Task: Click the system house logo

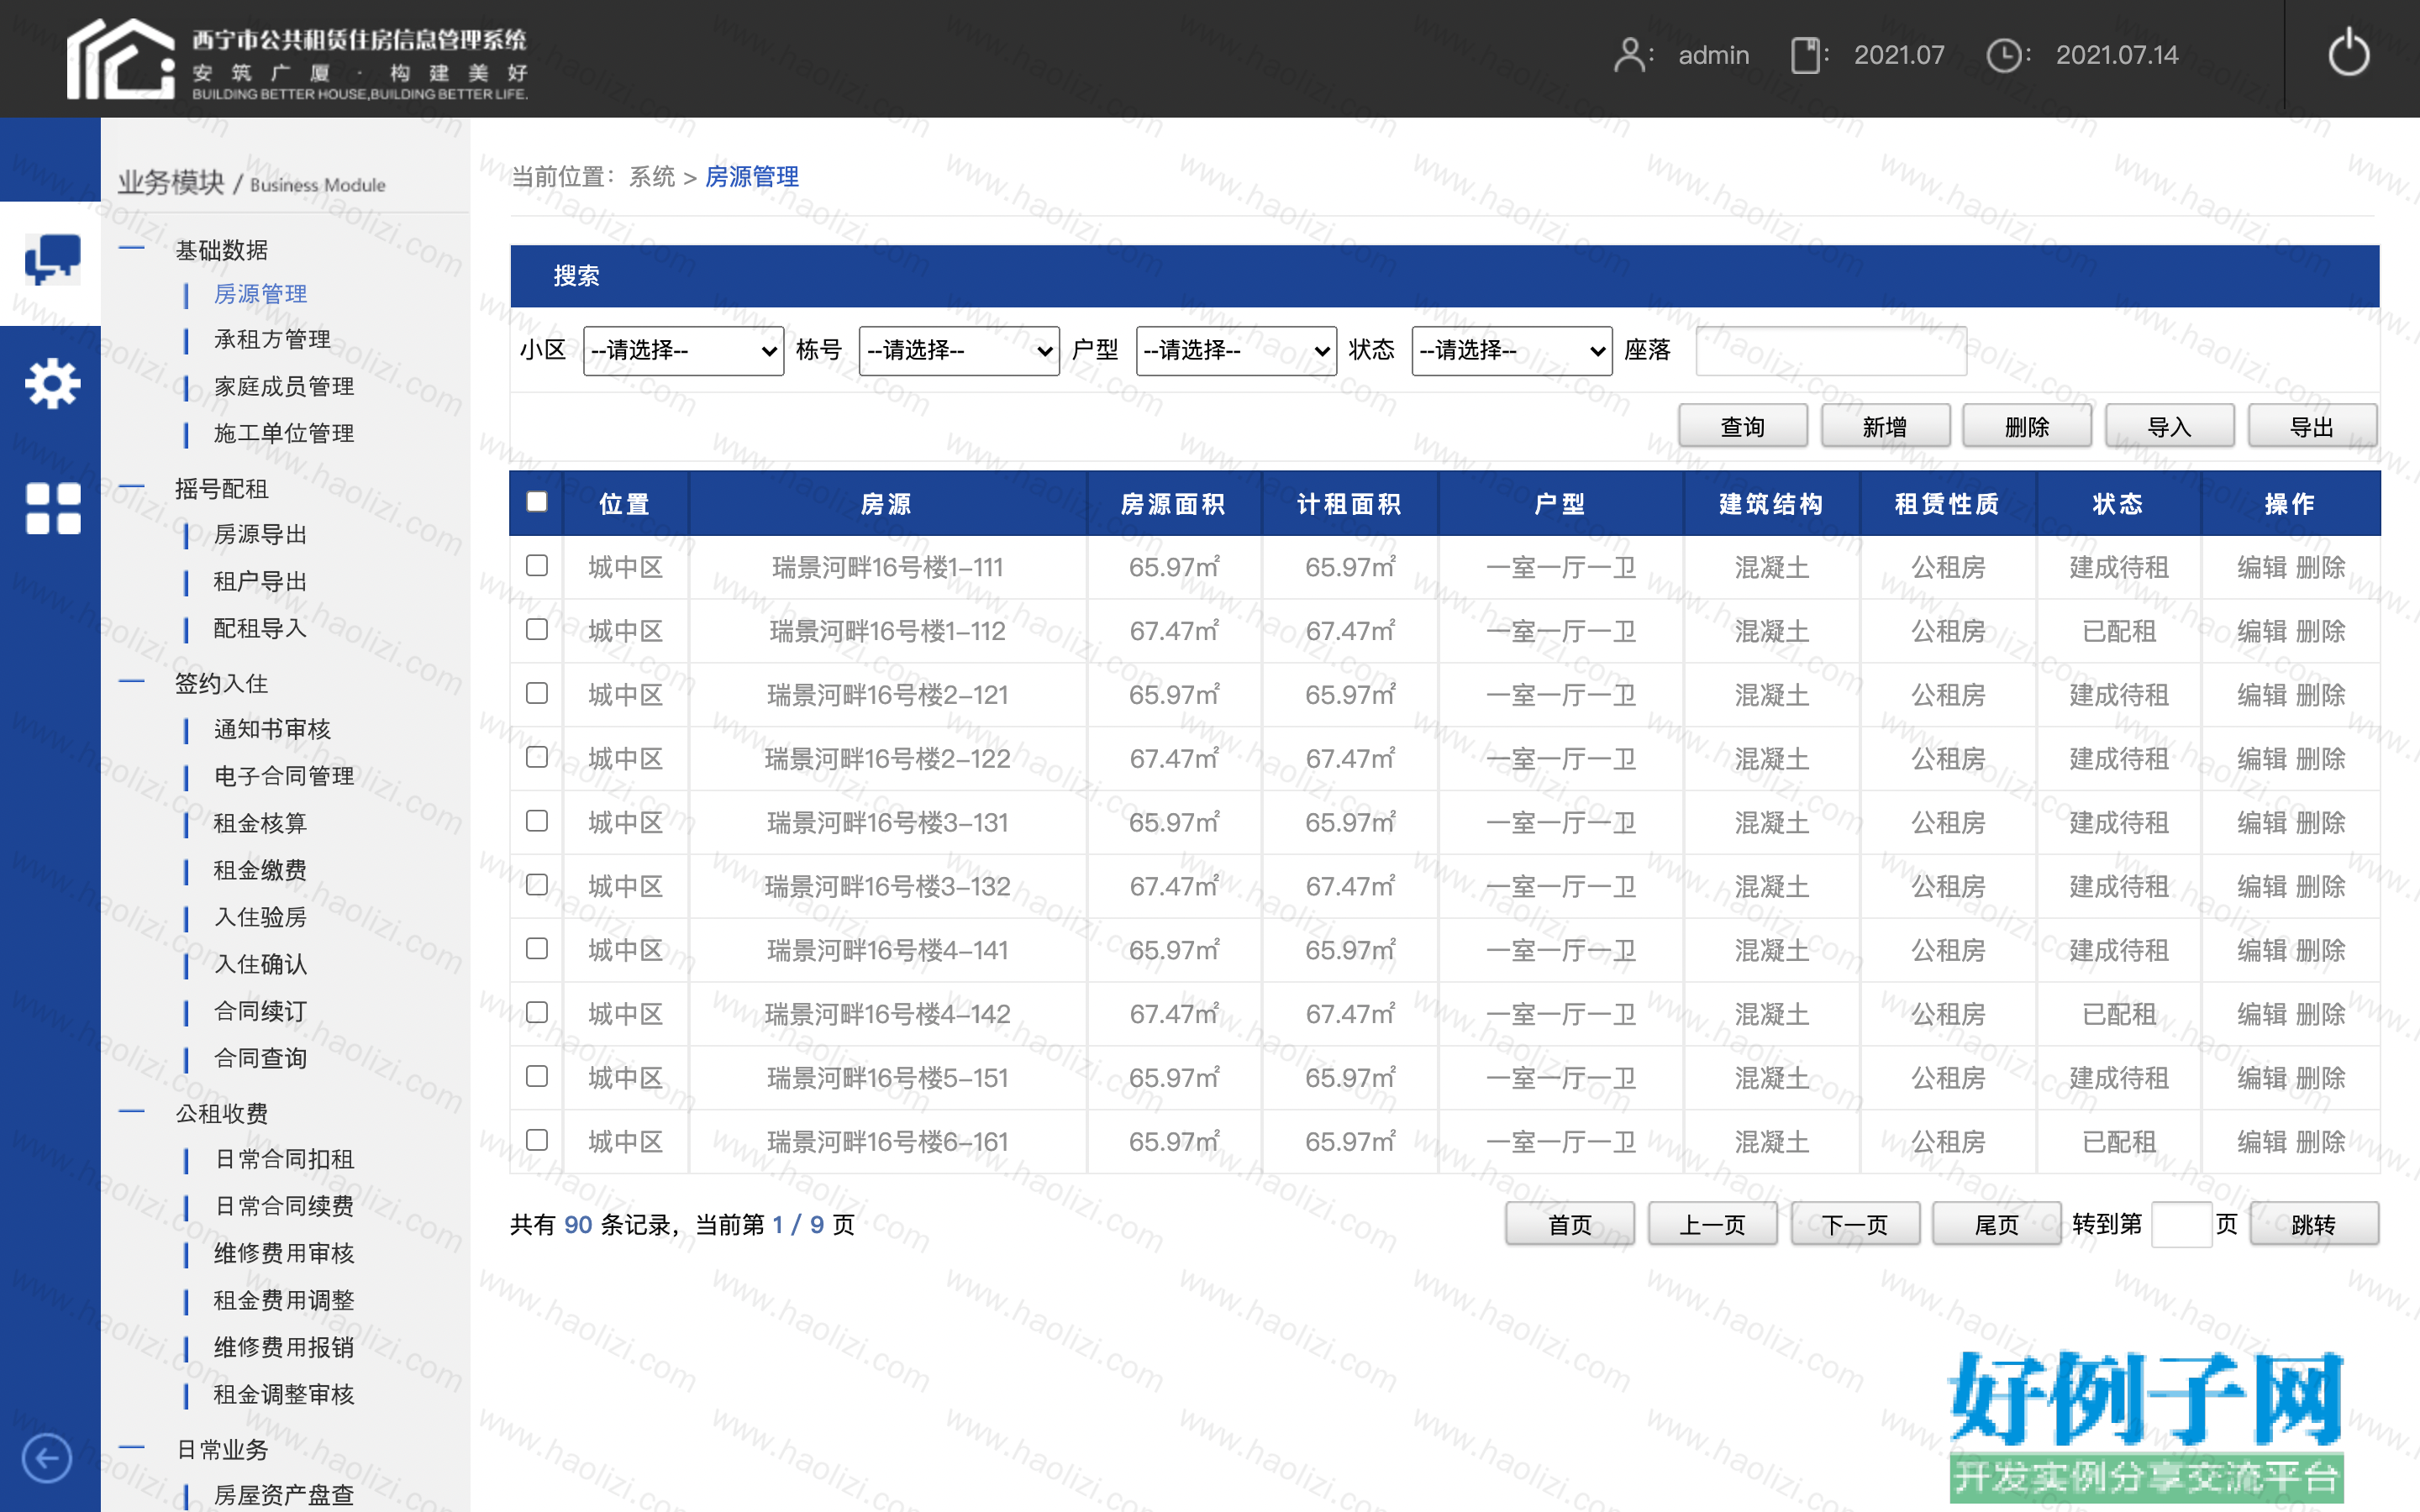Action: pyautogui.click(x=120, y=58)
